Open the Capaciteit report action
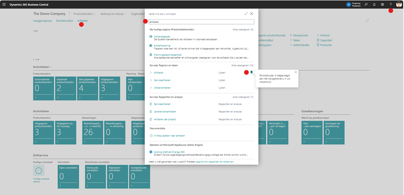 pyautogui.click(x=324, y=40)
